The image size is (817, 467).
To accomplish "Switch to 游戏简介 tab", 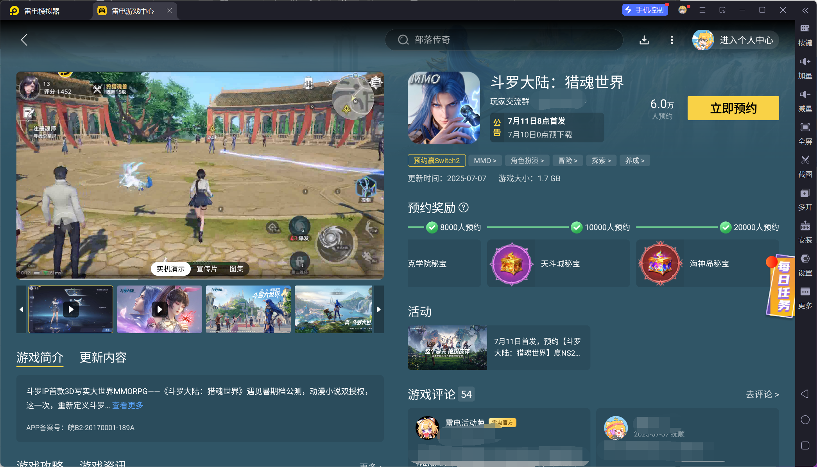I will coord(40,357).
